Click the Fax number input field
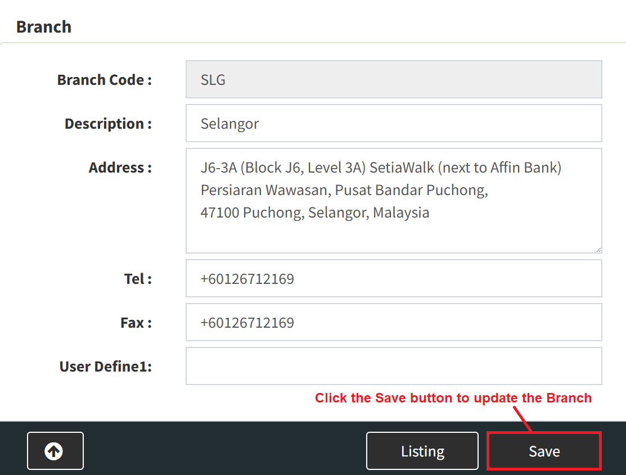Image resolution: width=626 pixels, height=475 pixels. [x=394, y=322]
